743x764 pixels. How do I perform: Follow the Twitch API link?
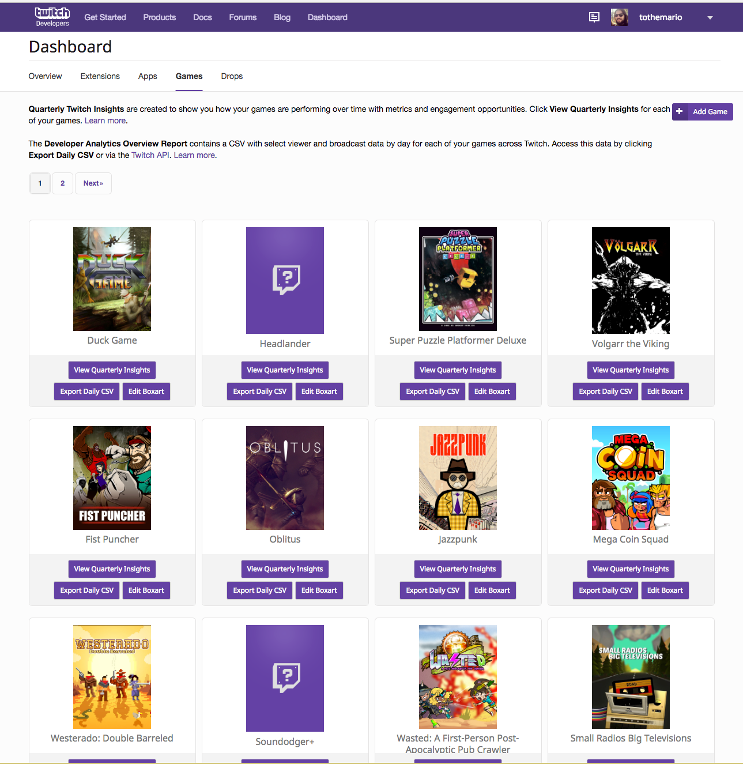150,155
